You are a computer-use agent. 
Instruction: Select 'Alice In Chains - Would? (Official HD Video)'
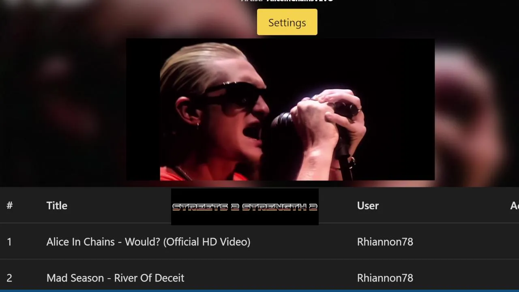tap(148, 242)
